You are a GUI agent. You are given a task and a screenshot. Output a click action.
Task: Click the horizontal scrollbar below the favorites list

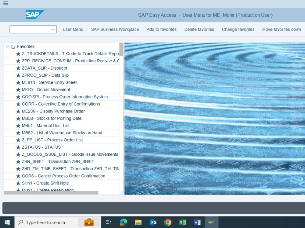(50, 192)
